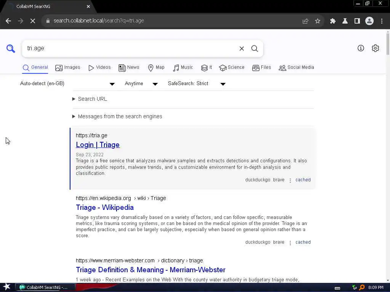Switch to Files tab
The height and width of the screenshot is (292, 390).
pyautogui.click(x=261, y=68)
